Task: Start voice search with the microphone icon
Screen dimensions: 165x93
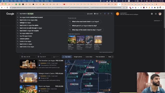Action: point(105,14)
